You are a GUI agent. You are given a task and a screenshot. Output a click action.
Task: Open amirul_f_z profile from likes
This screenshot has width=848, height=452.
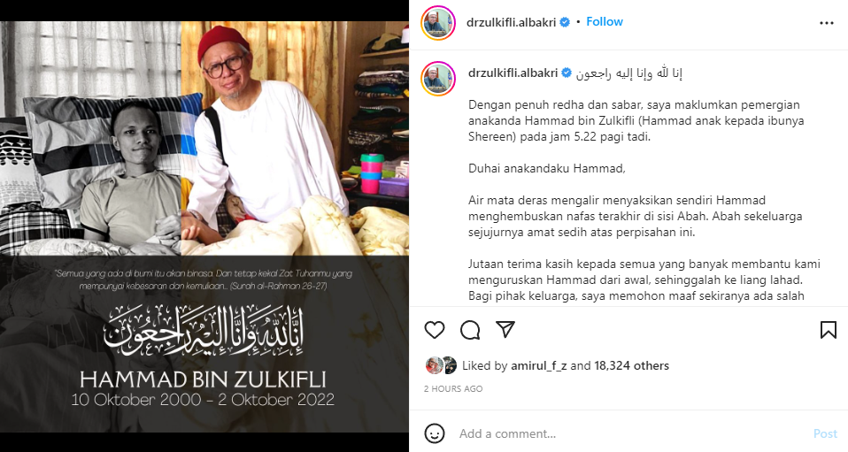click(x=538, y=366)
